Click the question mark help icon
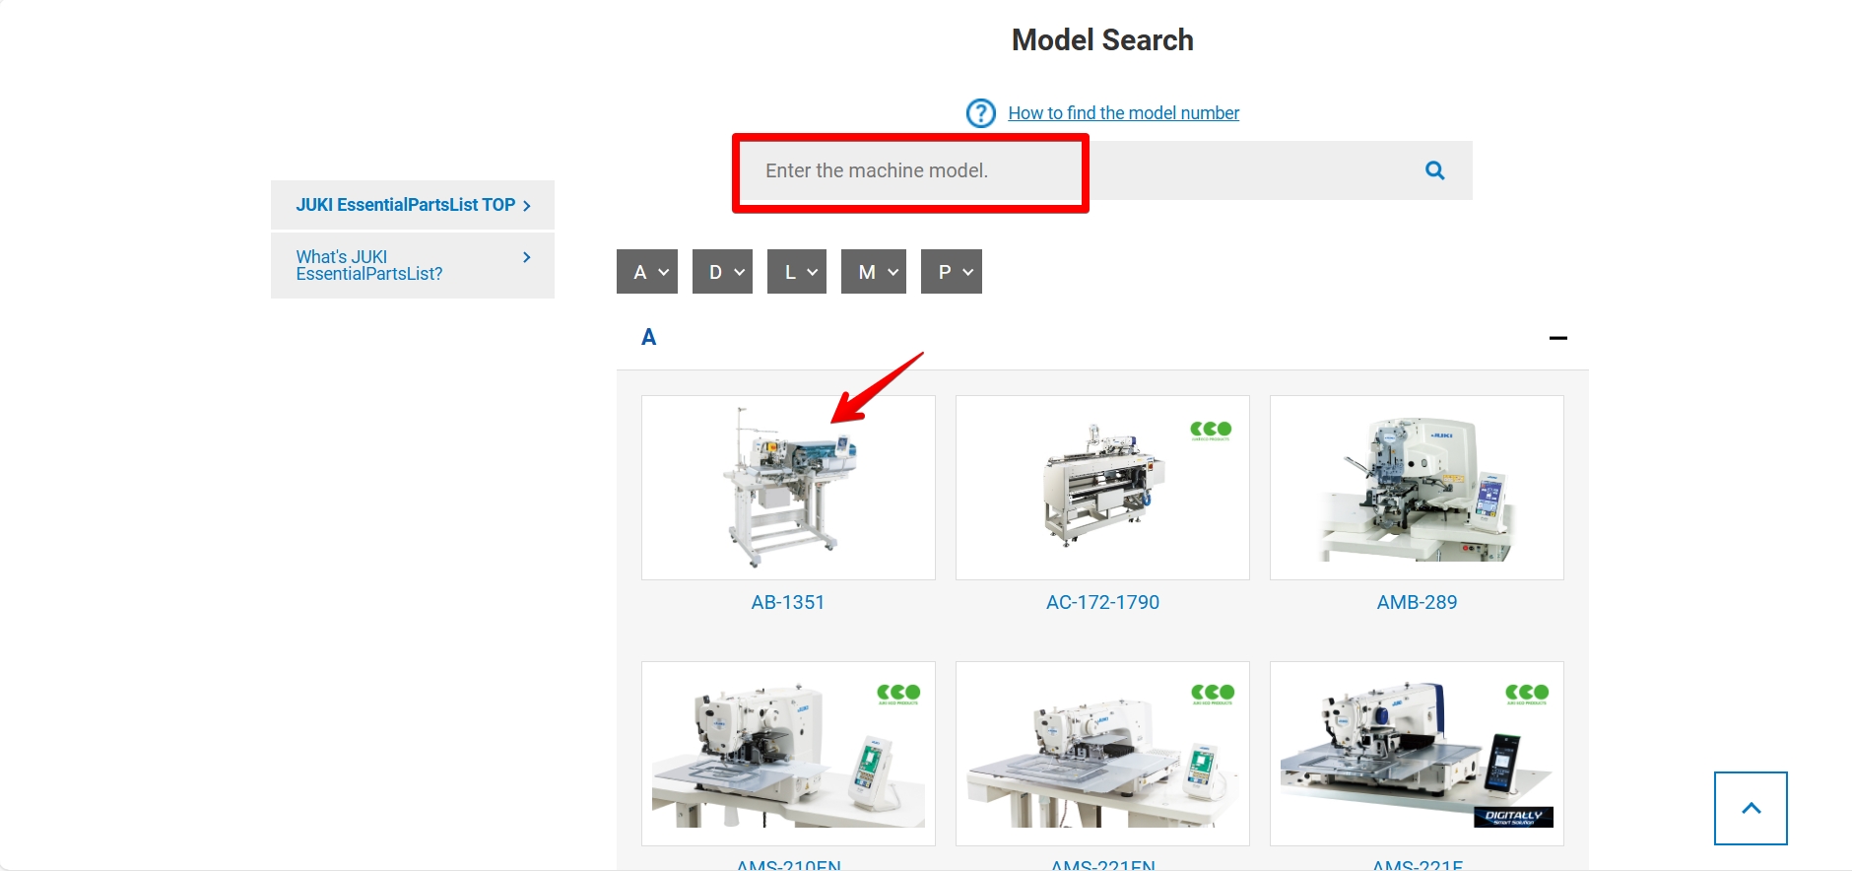The image size is (1852, 871). pos(980,113)
